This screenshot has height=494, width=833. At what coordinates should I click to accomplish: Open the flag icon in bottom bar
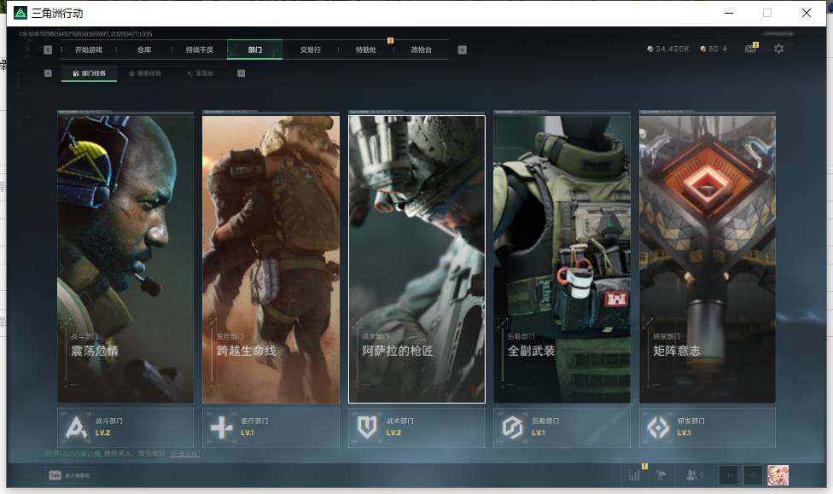(x=661, y=475)
